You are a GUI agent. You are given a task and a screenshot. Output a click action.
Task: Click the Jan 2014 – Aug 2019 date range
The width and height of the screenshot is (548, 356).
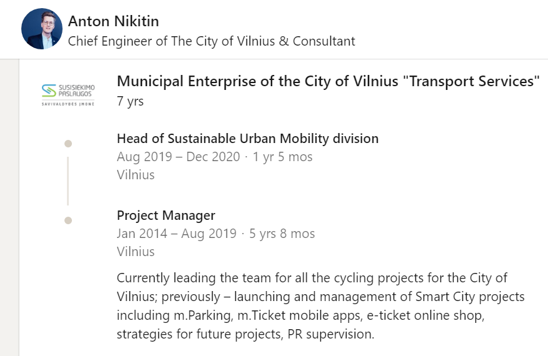176,234
